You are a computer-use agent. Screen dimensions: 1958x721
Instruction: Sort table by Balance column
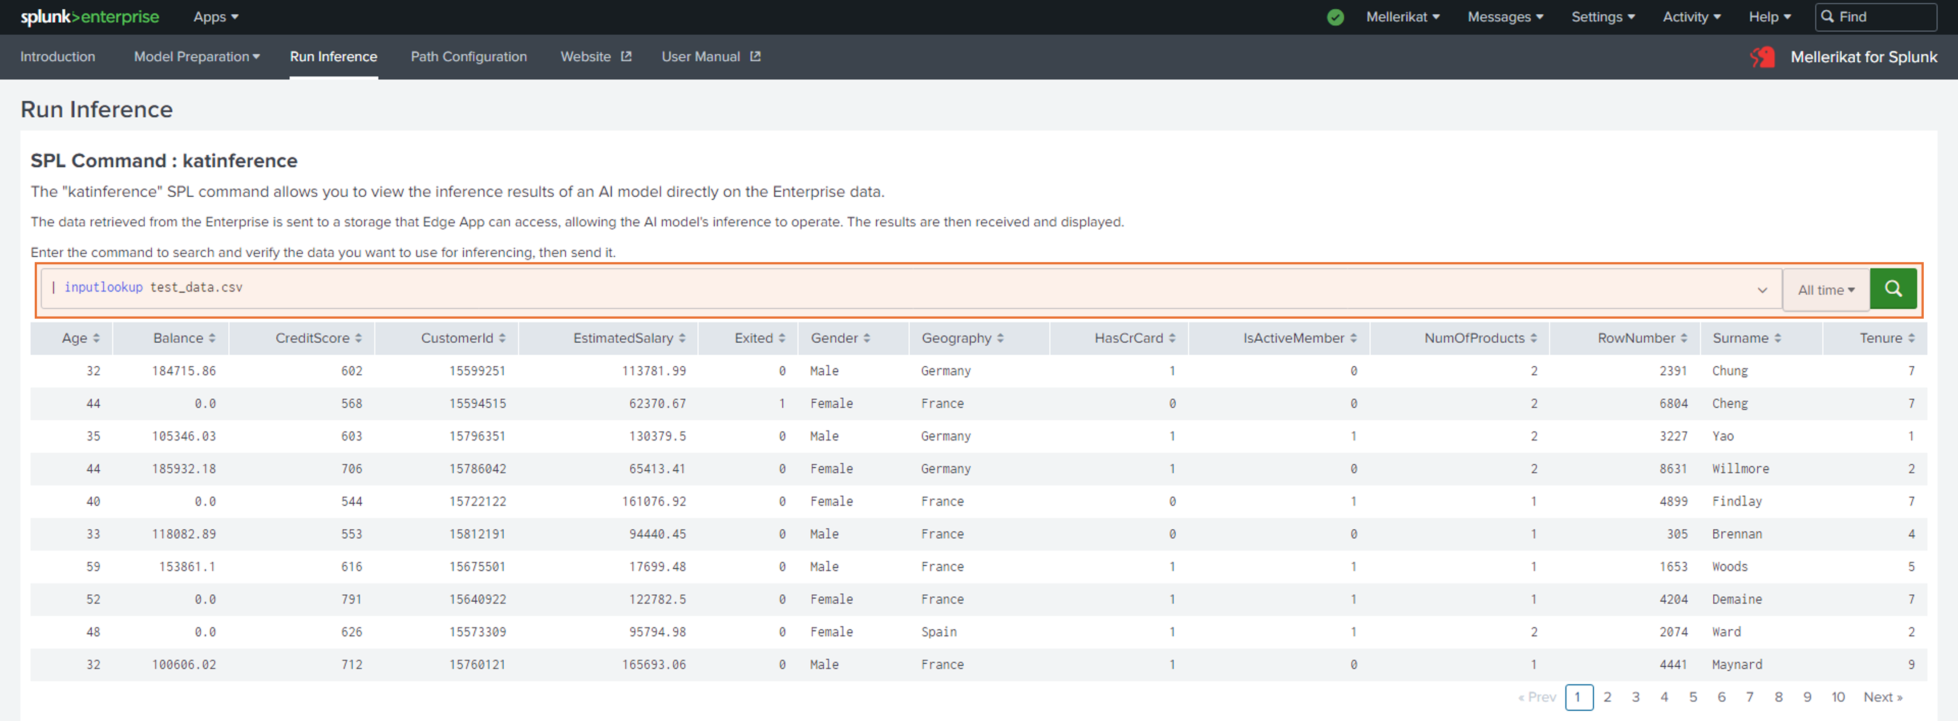(x=184, y=338)
